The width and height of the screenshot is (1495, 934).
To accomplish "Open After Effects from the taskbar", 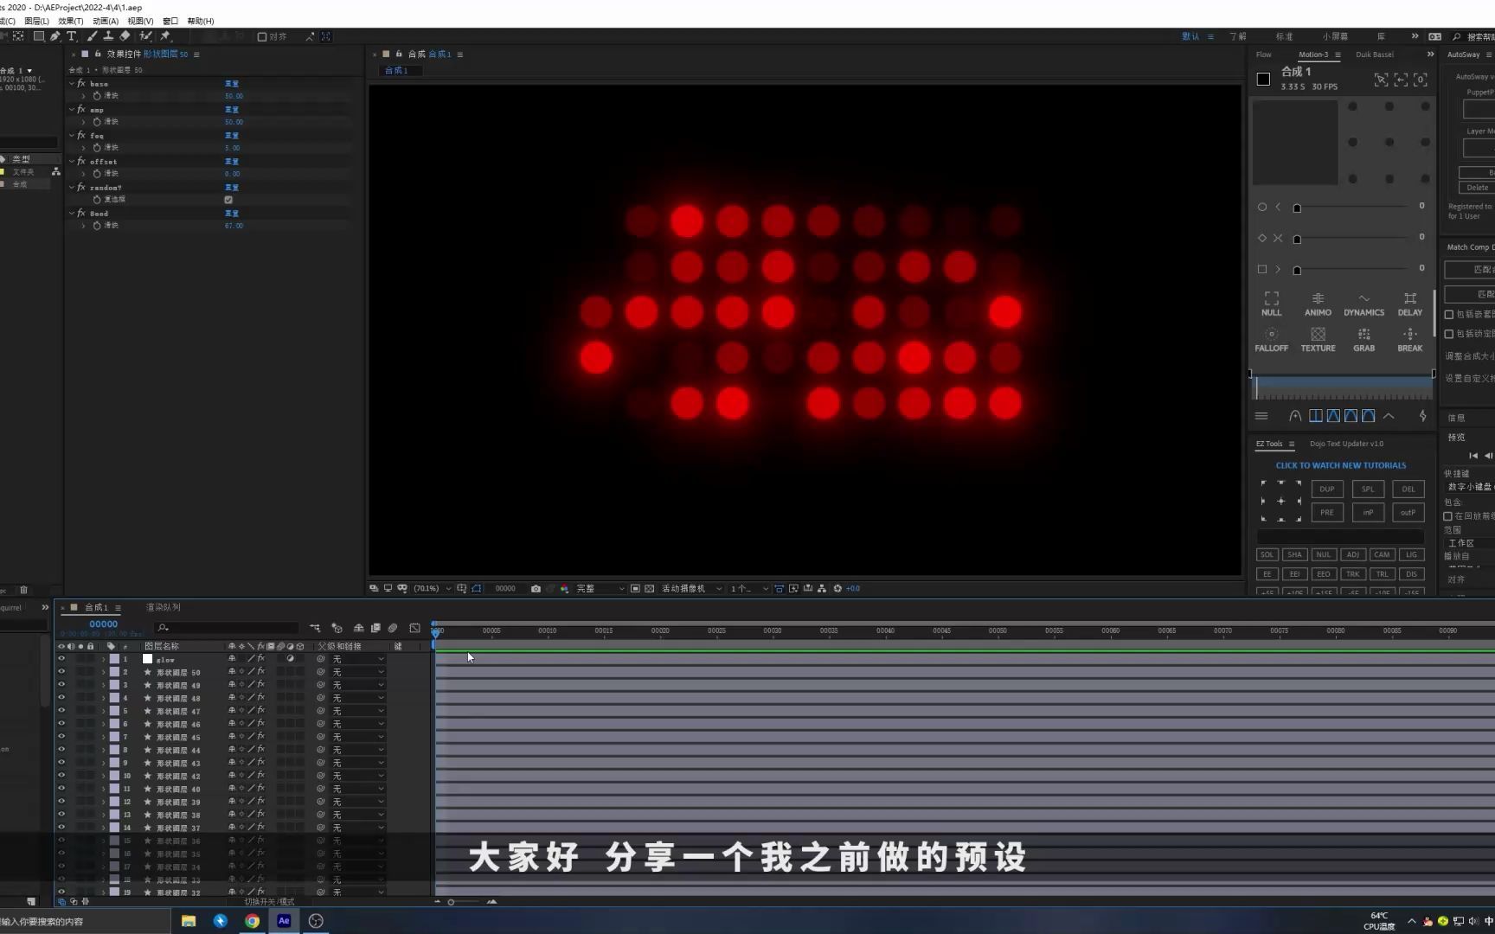I will [x=283, y=921].
